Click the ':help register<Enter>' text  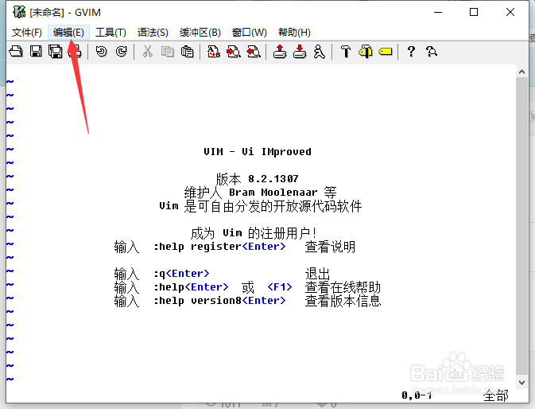pos(219,247)
